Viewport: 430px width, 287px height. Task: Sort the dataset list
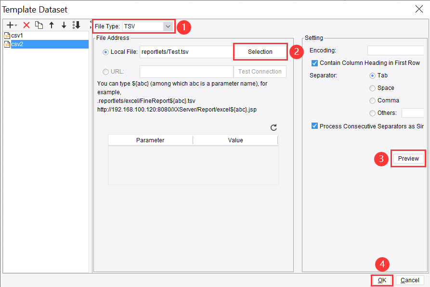(x=77, y=25)
